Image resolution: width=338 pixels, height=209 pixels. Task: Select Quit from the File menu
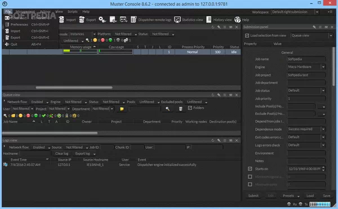pyautogui.click(x=30, y=44)
